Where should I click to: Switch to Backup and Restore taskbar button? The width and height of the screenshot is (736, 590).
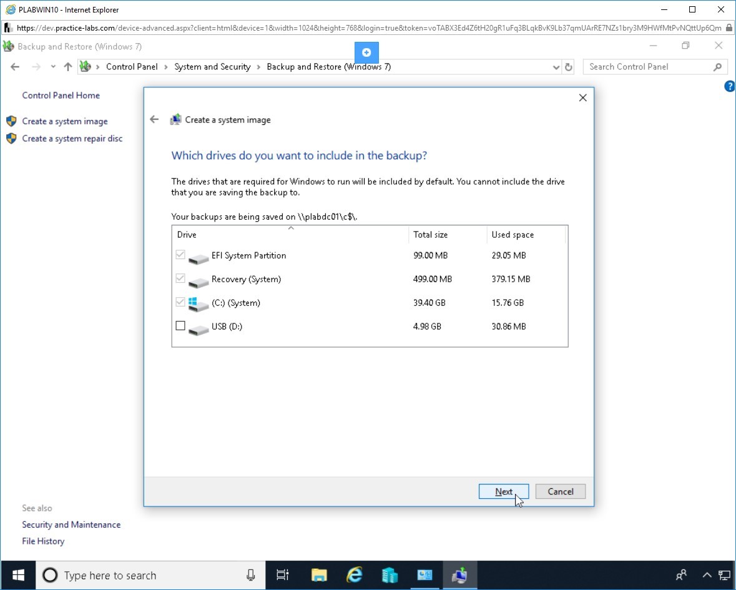pyautogui.click(x=460, y=575)
